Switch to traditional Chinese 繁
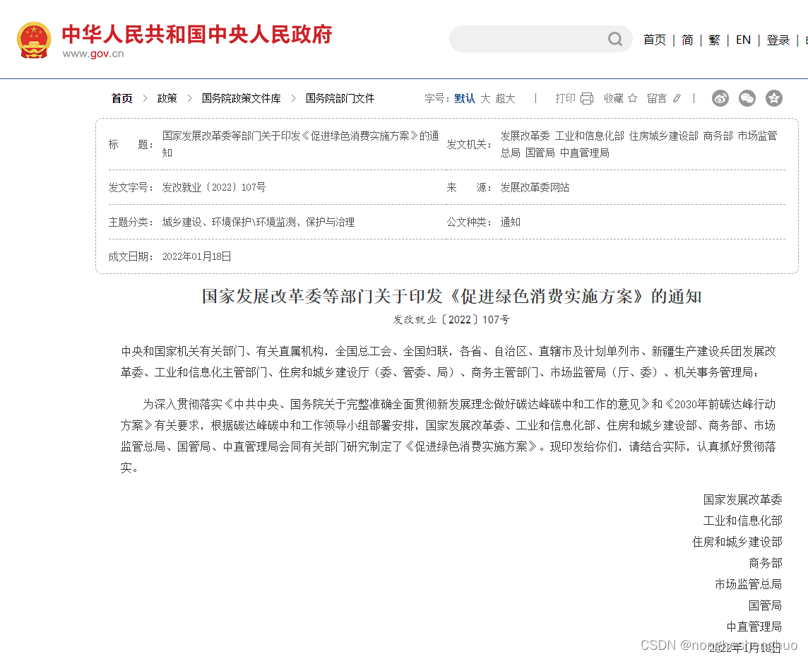Screen dimensions: 808x659 (x=714, y=40)
